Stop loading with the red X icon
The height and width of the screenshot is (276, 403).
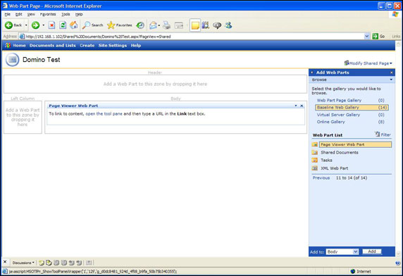(x=52, y=25)
